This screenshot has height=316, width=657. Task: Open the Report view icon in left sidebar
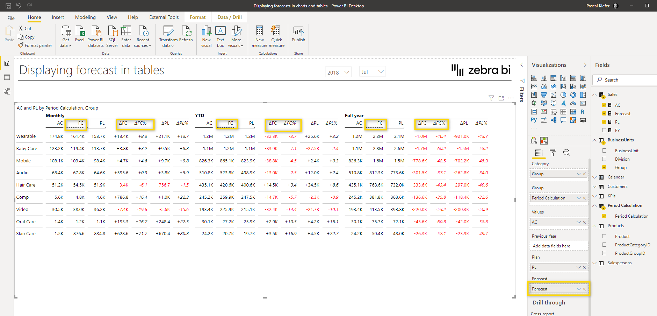click(x=7, y=63)
